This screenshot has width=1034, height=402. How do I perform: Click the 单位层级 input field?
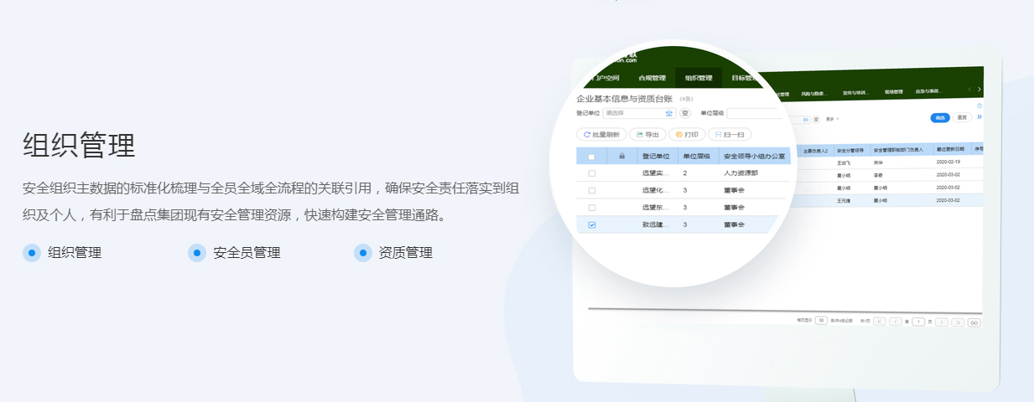pos(755,113)
